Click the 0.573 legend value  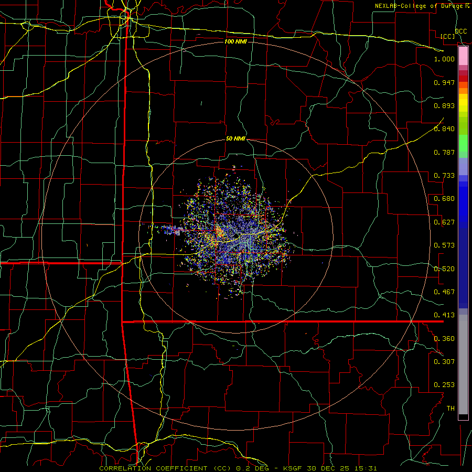point(444,245)
